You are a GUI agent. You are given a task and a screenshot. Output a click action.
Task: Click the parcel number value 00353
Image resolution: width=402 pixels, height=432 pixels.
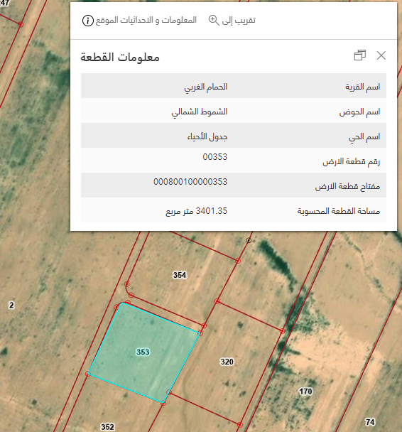click(x=215, y=157)
